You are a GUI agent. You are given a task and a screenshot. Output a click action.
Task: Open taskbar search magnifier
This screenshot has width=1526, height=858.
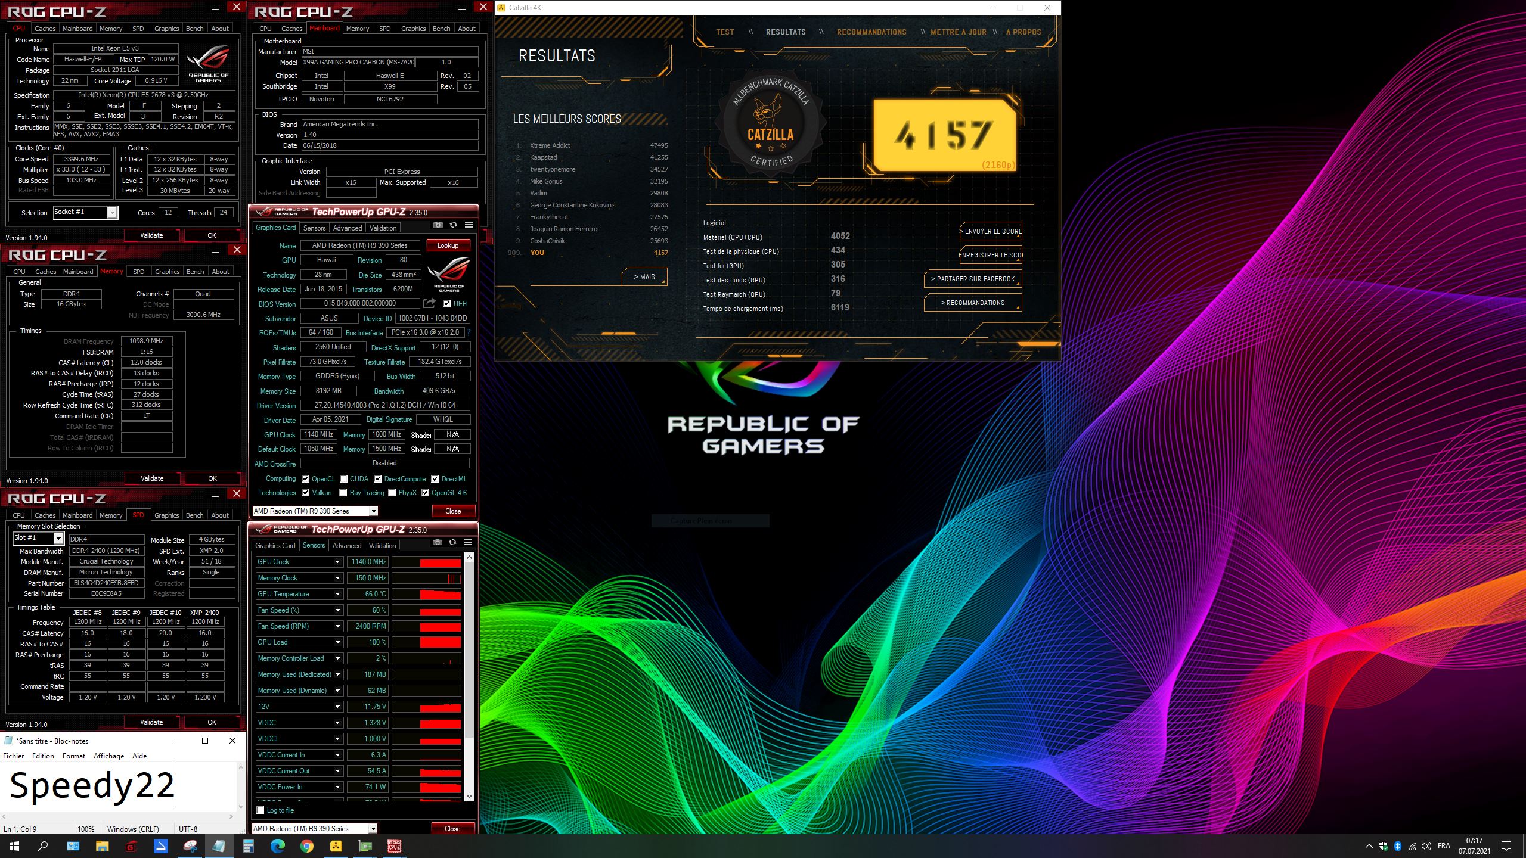click(43, 846)
